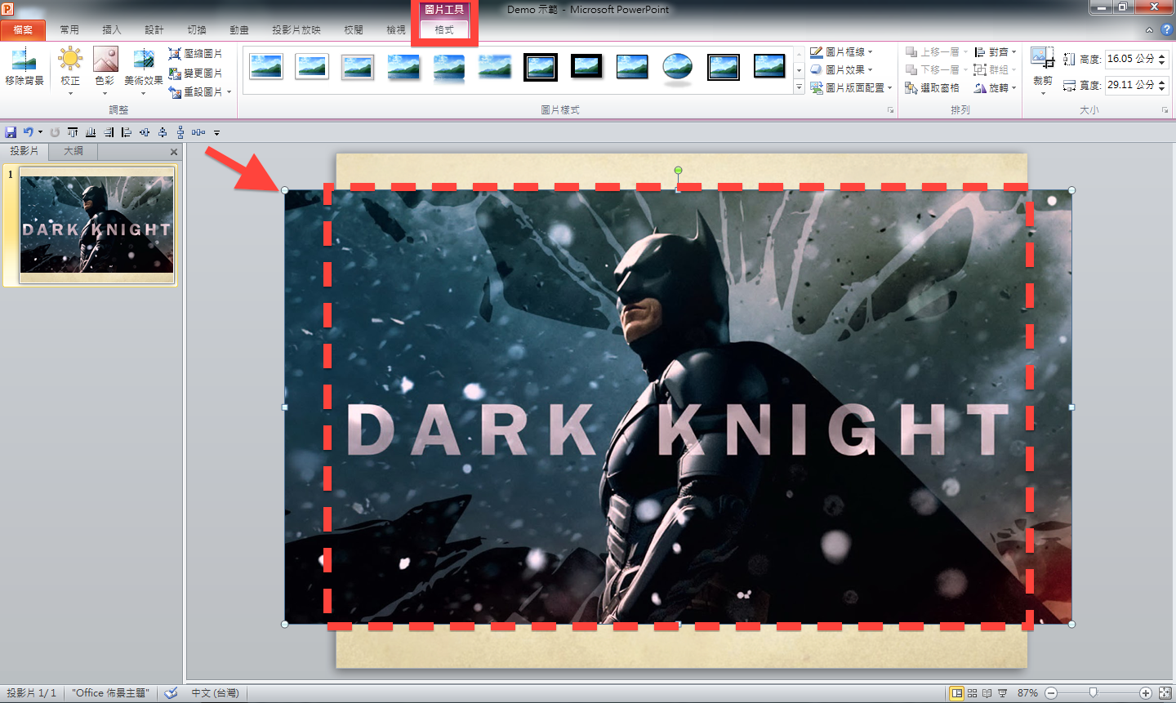The width and height of the screenshot is (1176, 703).
Task: Click the align right icon in quick access toolbar
Action: pos(109,132)
